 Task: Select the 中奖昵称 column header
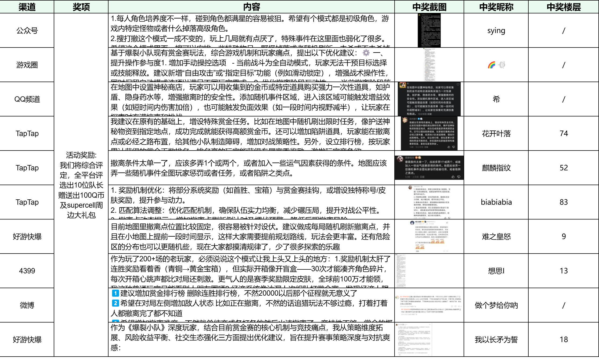click(496, 7)
